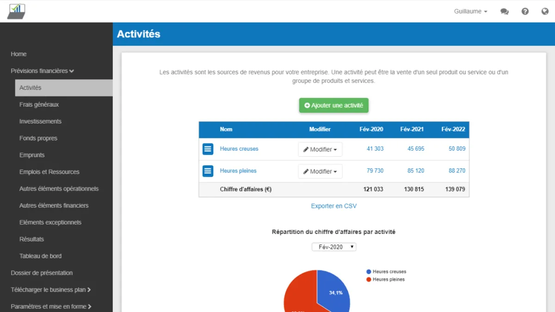The width and height of the screenshot is (555, 312).
Task: Open Emprunts in the sidebar
Action: click(32, 155)
